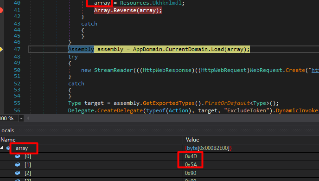This screenshot has width=319, height=181.
Task: Click the byte[0x000B2E00] value
Action: tap(208, 148)
